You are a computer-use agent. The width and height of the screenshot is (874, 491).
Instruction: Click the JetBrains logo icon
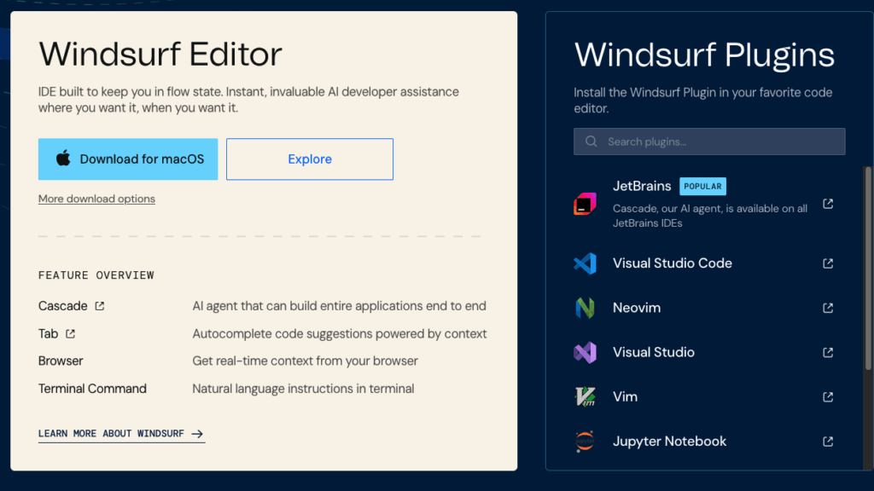585,205
